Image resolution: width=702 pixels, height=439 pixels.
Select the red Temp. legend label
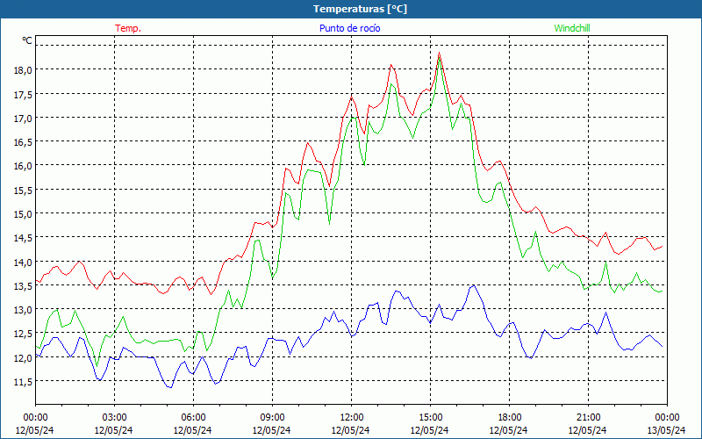[x=128, y=28]
